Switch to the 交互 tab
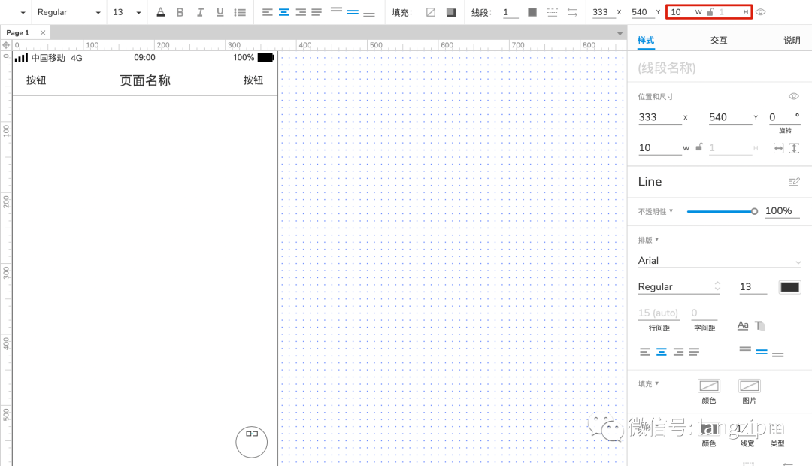812x466 pixels. tap(719, 41)
